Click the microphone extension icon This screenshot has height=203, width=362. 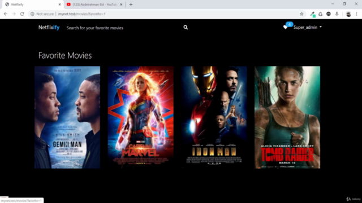(x=337, y=14)
